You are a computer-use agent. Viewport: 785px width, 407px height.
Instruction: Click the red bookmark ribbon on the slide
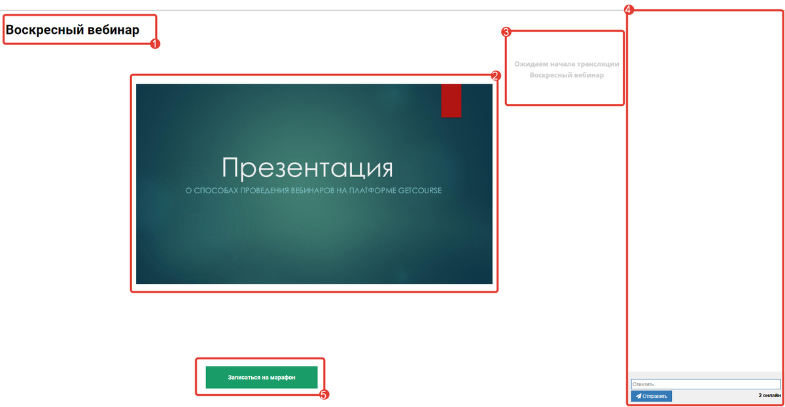point(451,100)
